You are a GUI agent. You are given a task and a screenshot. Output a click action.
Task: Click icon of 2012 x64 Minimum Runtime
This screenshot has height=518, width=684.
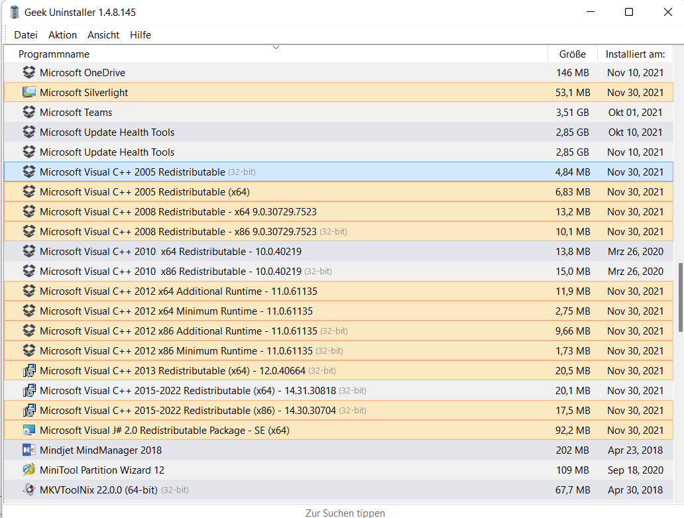click(28, 311)
